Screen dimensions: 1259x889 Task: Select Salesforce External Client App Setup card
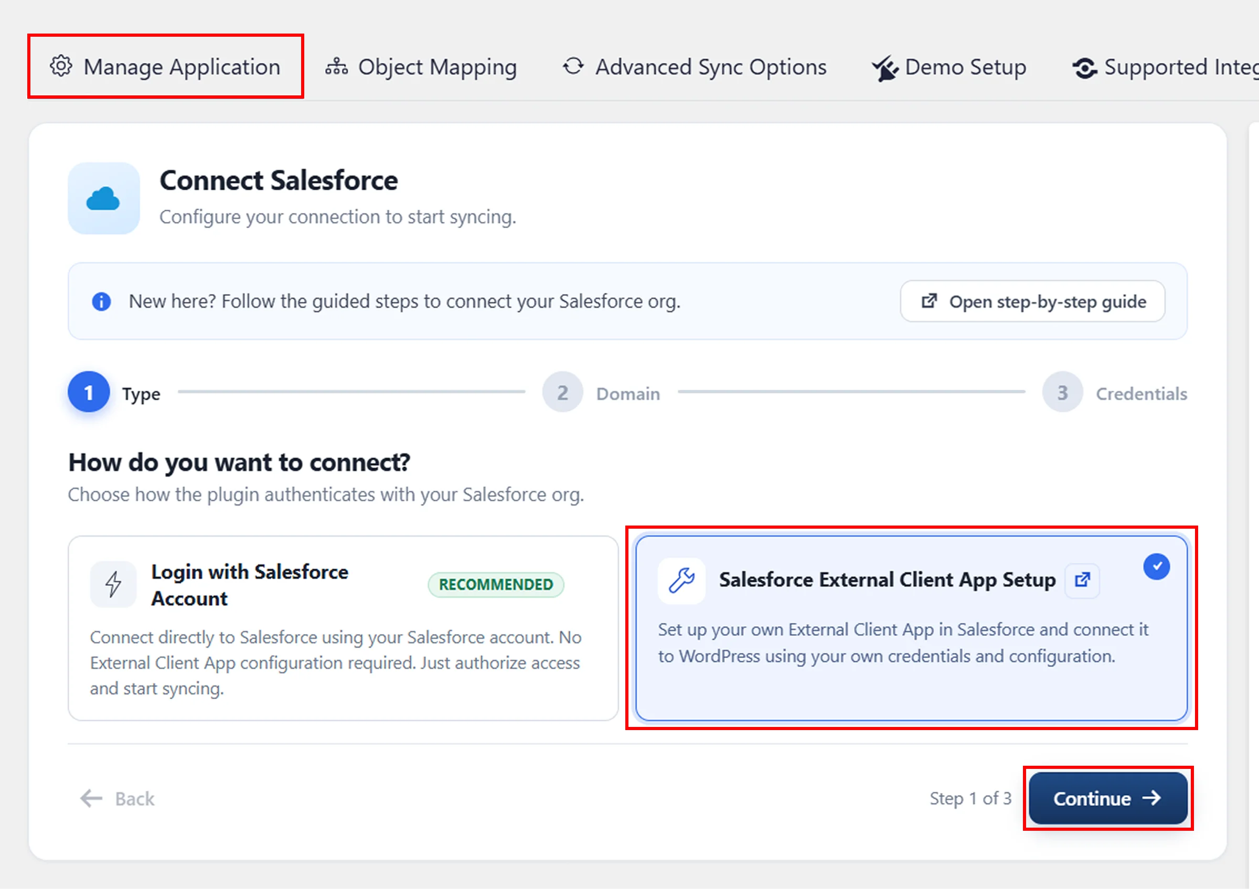click(x=911, y=629)
